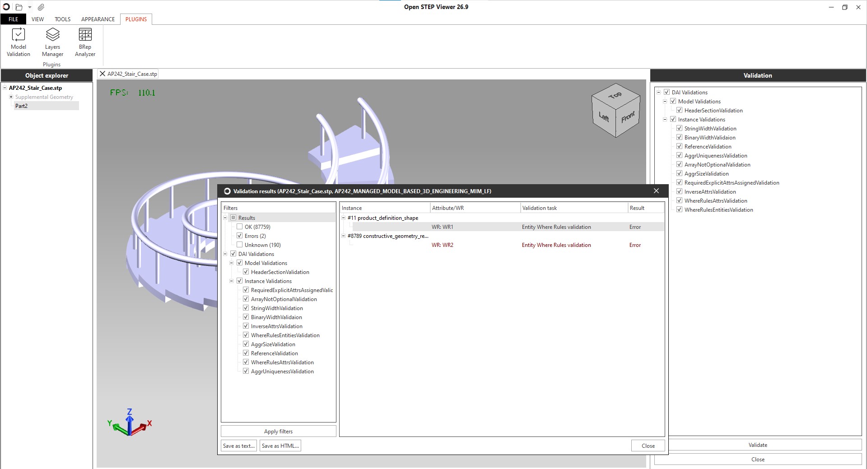The width and height of the screenshot is (867, 469).
Task: Collapse Instance Validations in the Validation panel
Action: point(665,120)
